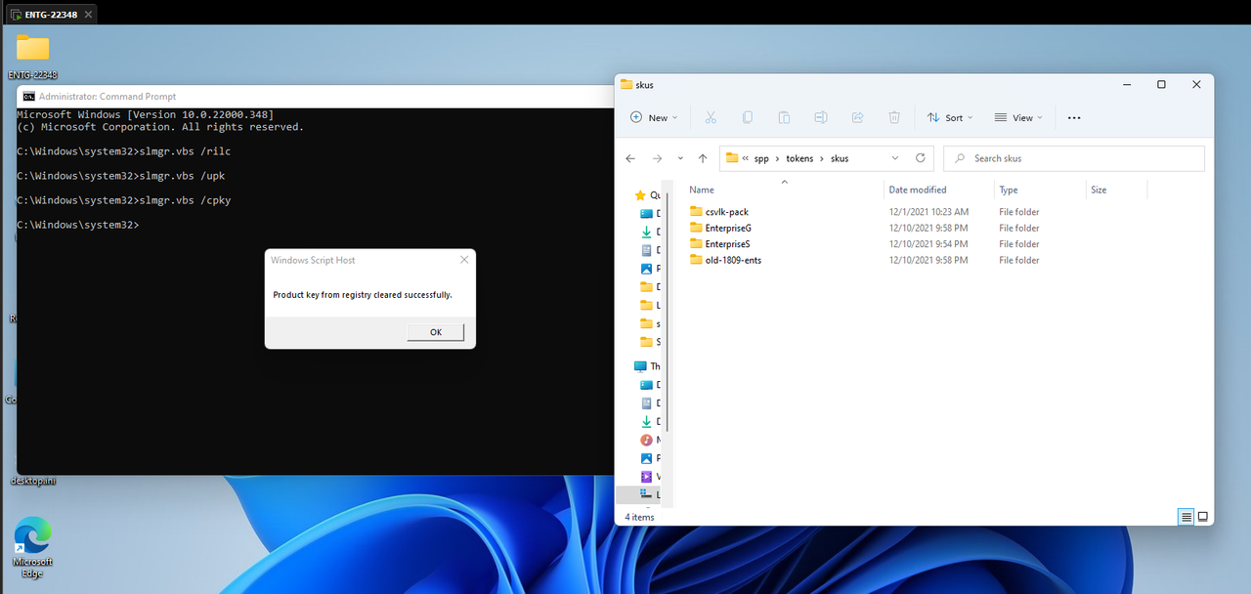Select the EnterpriseS folder
This screenshot has width=1251, height=594.
point(727,244)
